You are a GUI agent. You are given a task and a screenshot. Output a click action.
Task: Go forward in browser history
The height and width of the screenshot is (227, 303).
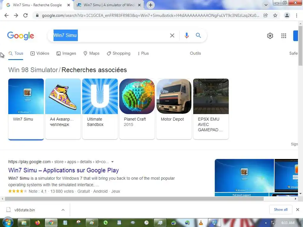point(16,15)
